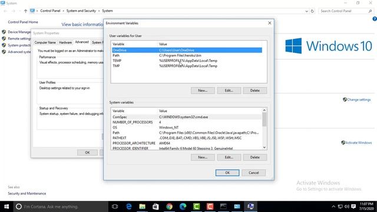The width and height of the screenshot is (377, 212).
Task: Open Microsoft Edge legacy from taskbar
Action: click(129, 207)
